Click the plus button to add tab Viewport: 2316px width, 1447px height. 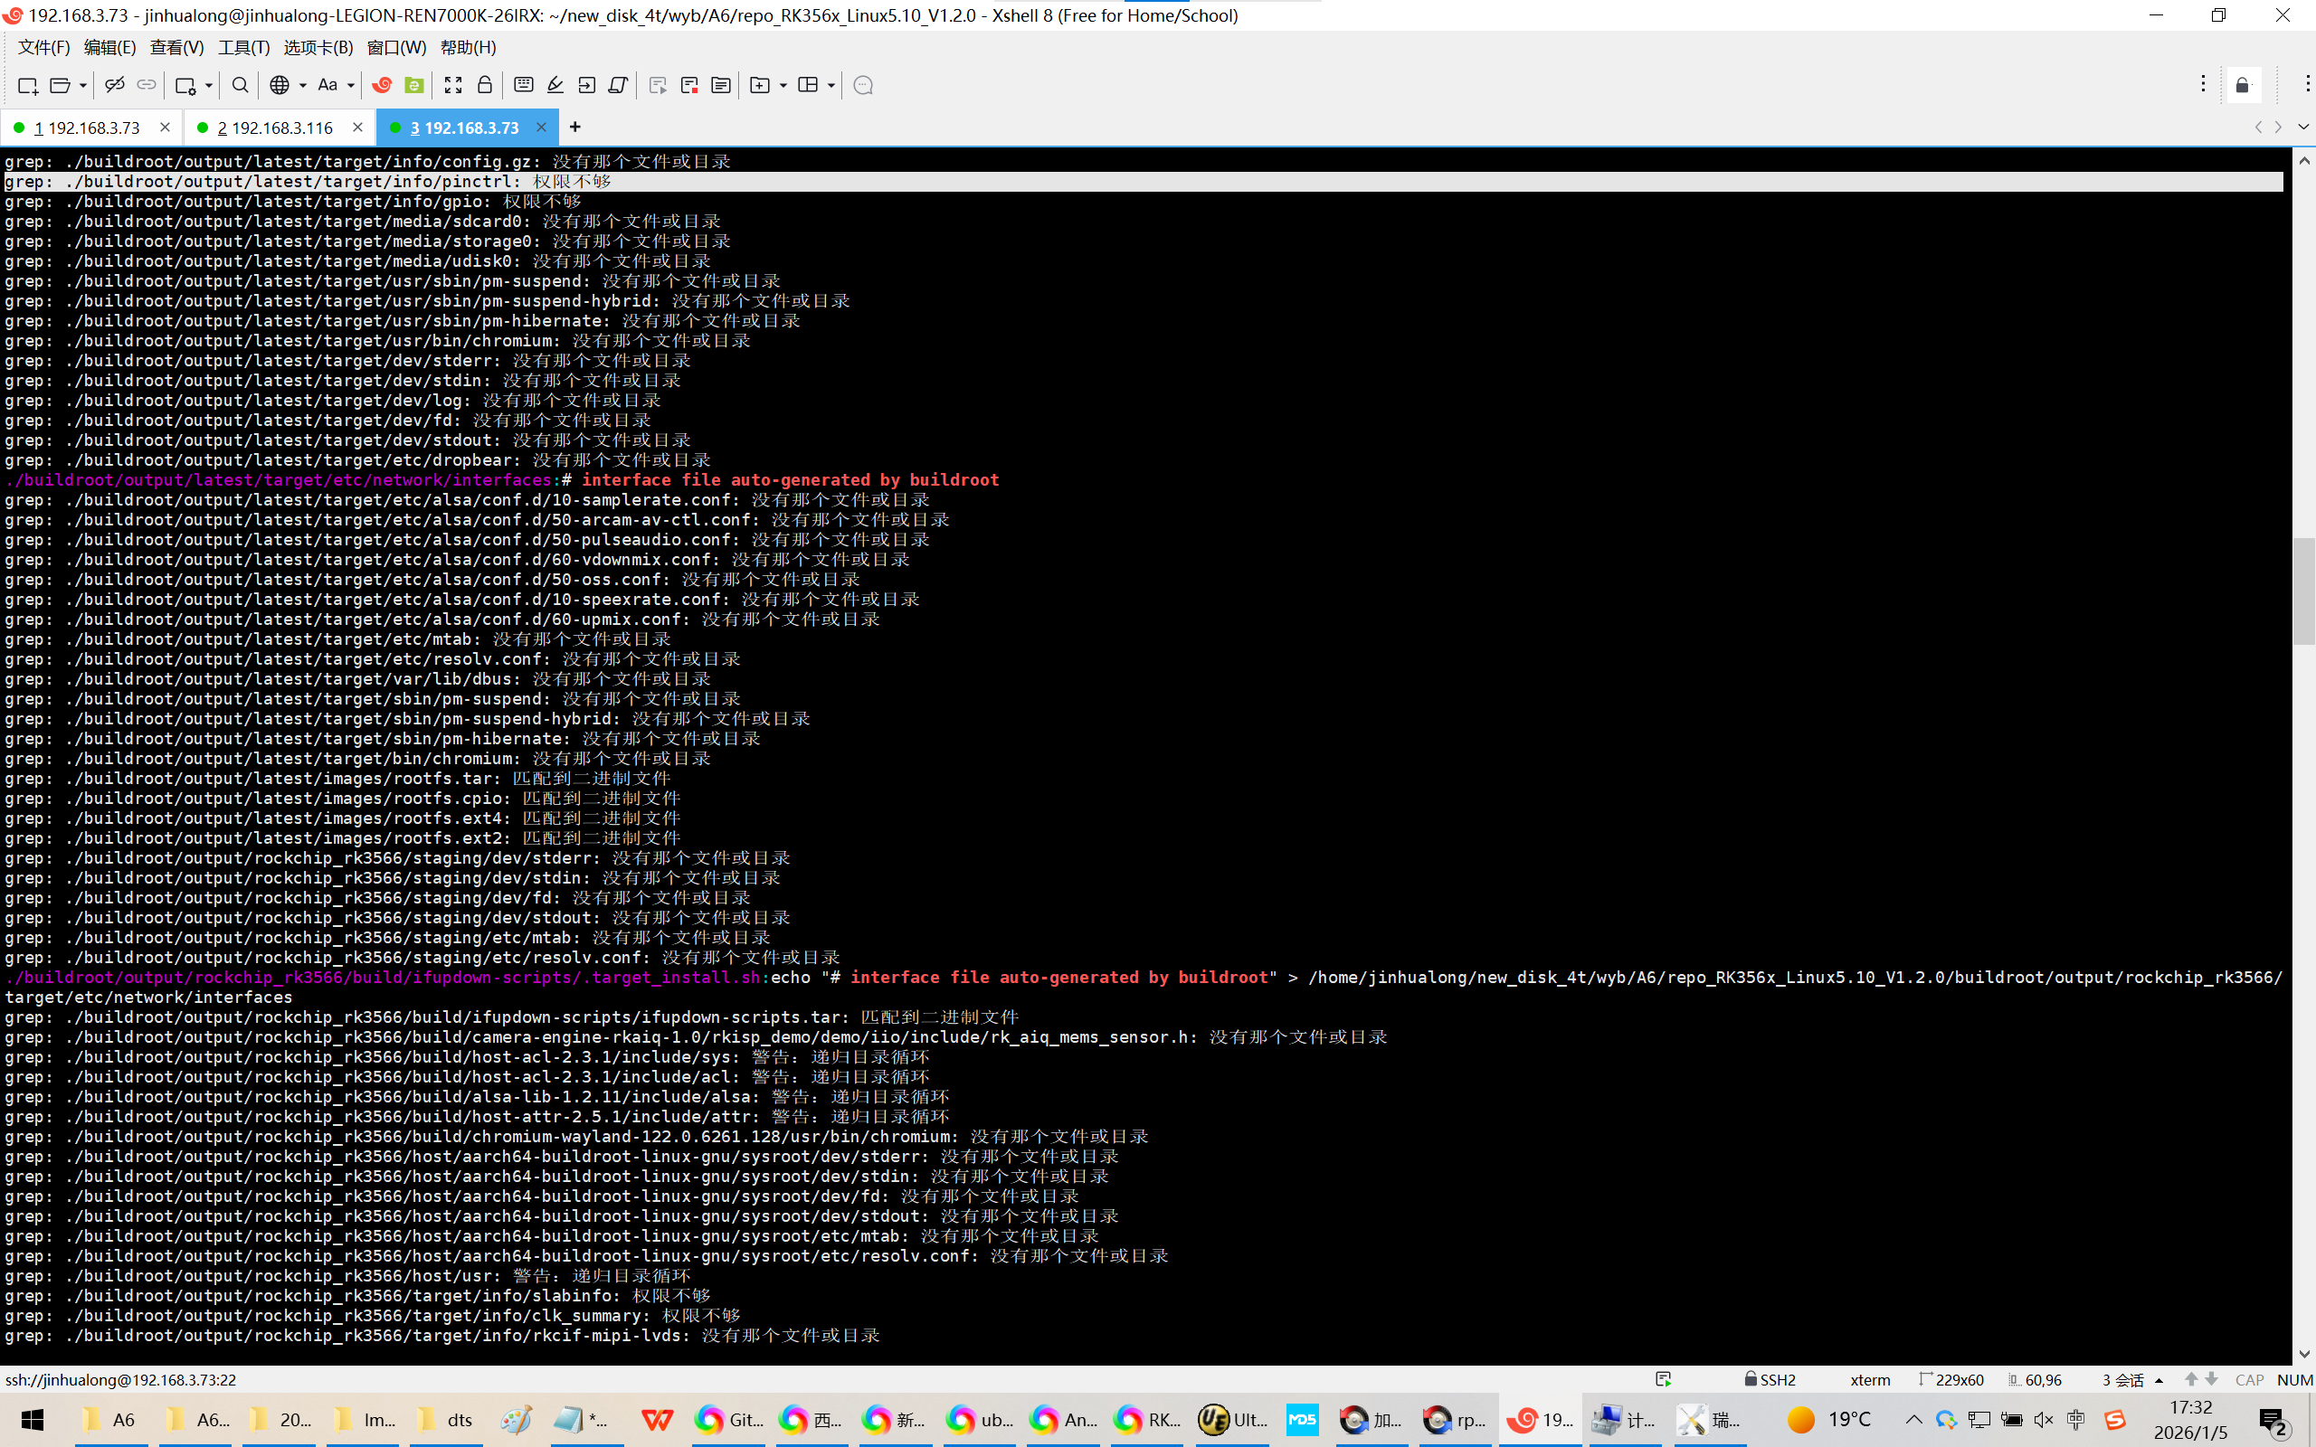point(574,128)
